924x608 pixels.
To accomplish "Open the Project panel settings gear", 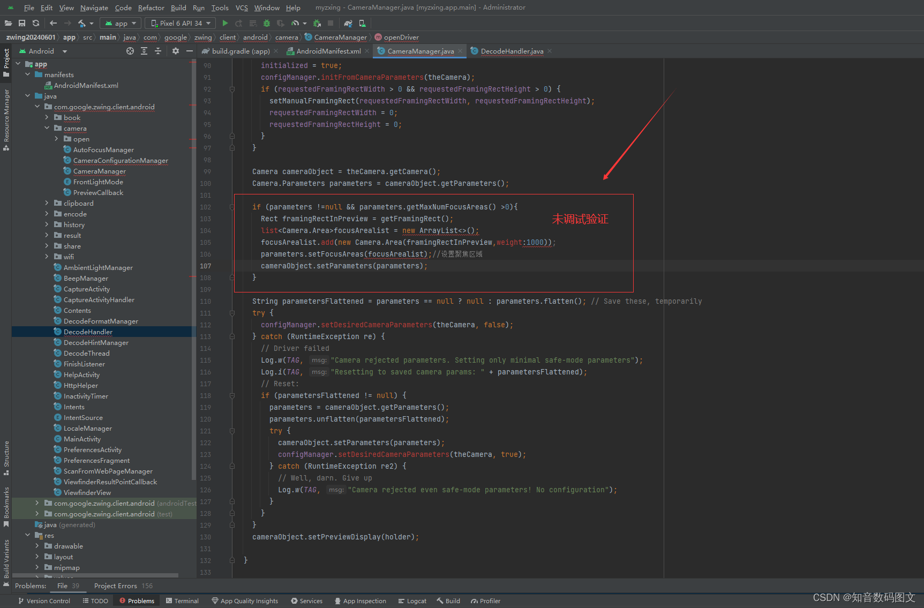I will pyautogui.click(x=176, y=51).
